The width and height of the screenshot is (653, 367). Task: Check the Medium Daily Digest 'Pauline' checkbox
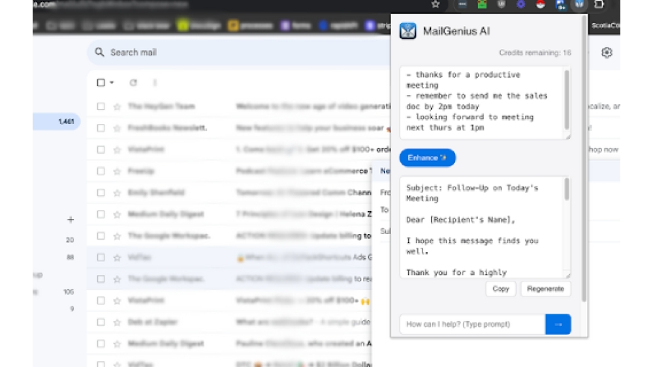pyautogui.click(x=101, y=344)
